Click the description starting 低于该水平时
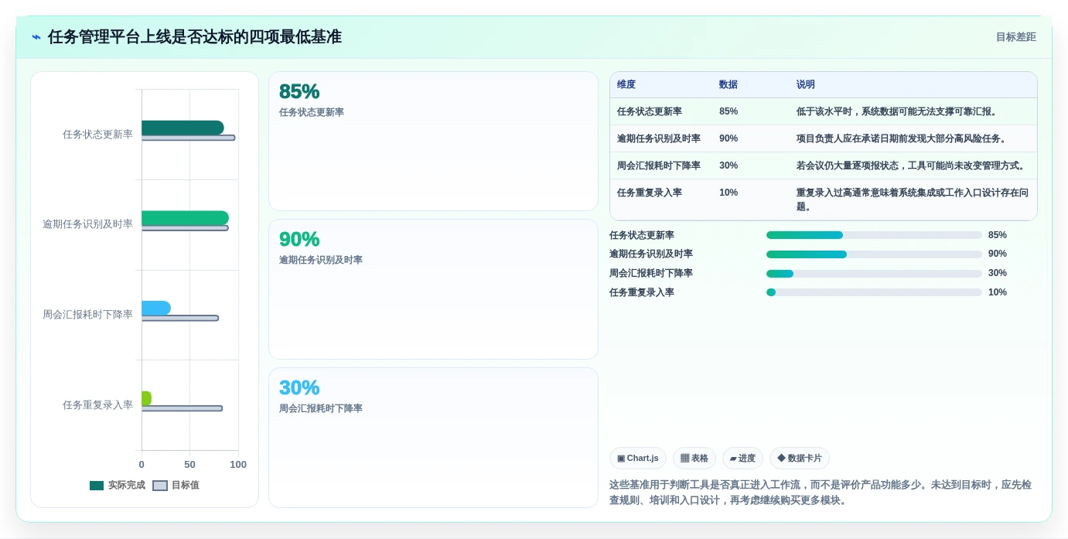This screenshot has width=1068, height=539. [897, 111]
